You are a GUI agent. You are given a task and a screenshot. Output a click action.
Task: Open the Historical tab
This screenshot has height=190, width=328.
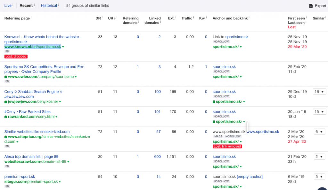point(49,6)
